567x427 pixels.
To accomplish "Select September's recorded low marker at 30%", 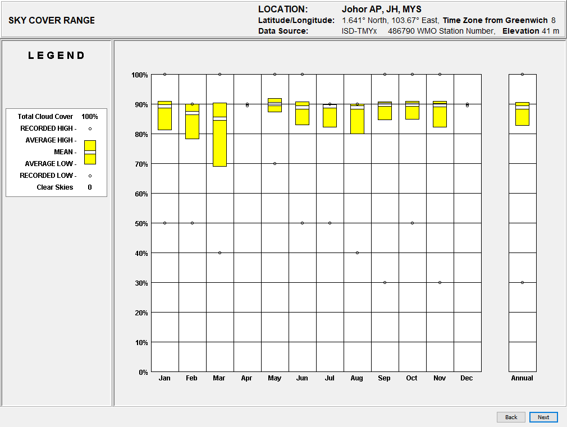I will pyautogui.click(x=385, y=282).
